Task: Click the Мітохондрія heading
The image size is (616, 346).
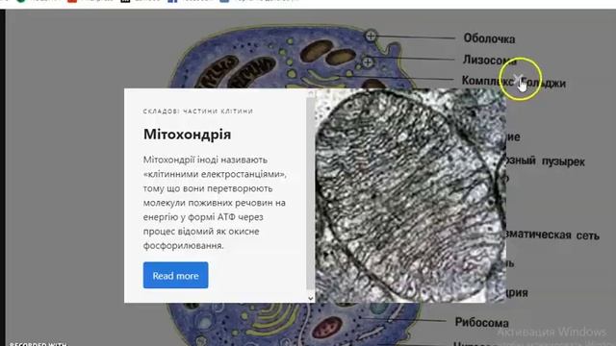Action: tap(187, 135)
